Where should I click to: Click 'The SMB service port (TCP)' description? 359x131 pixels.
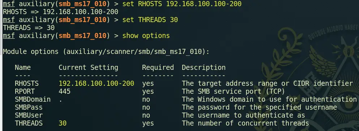(x=233, y=92)
